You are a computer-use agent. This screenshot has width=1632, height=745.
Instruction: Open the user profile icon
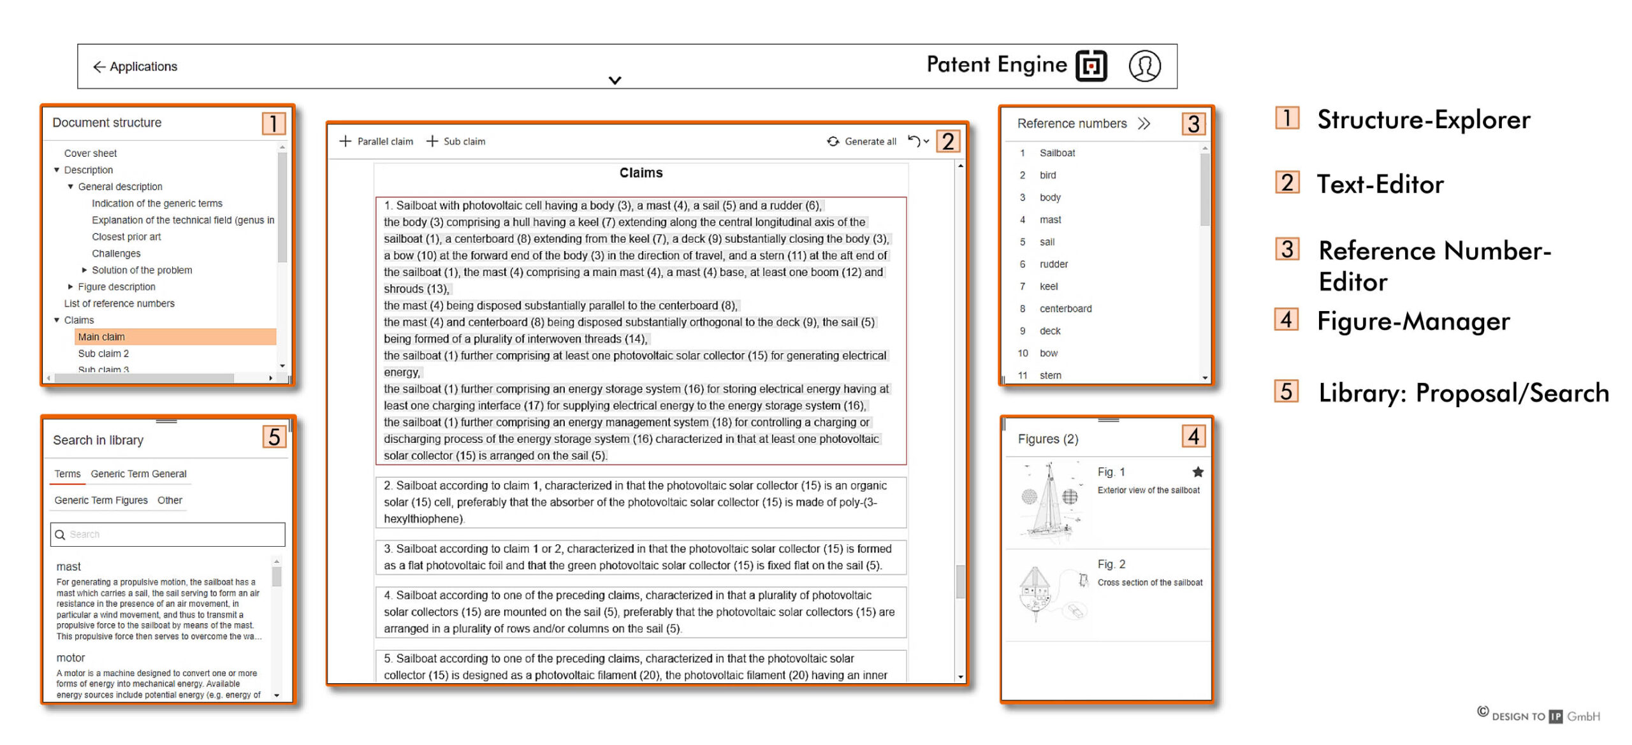1144,66
